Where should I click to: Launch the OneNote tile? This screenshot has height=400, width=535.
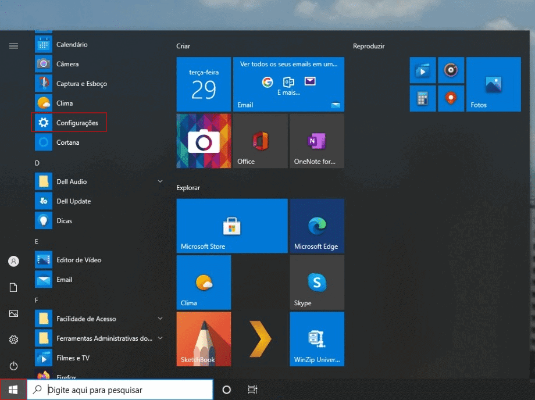click(x=317, y=141)
